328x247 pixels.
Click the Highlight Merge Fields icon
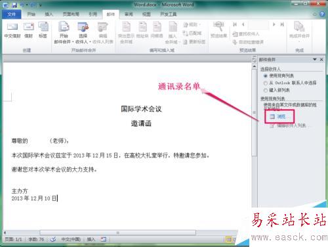click(x=126, y=32)
